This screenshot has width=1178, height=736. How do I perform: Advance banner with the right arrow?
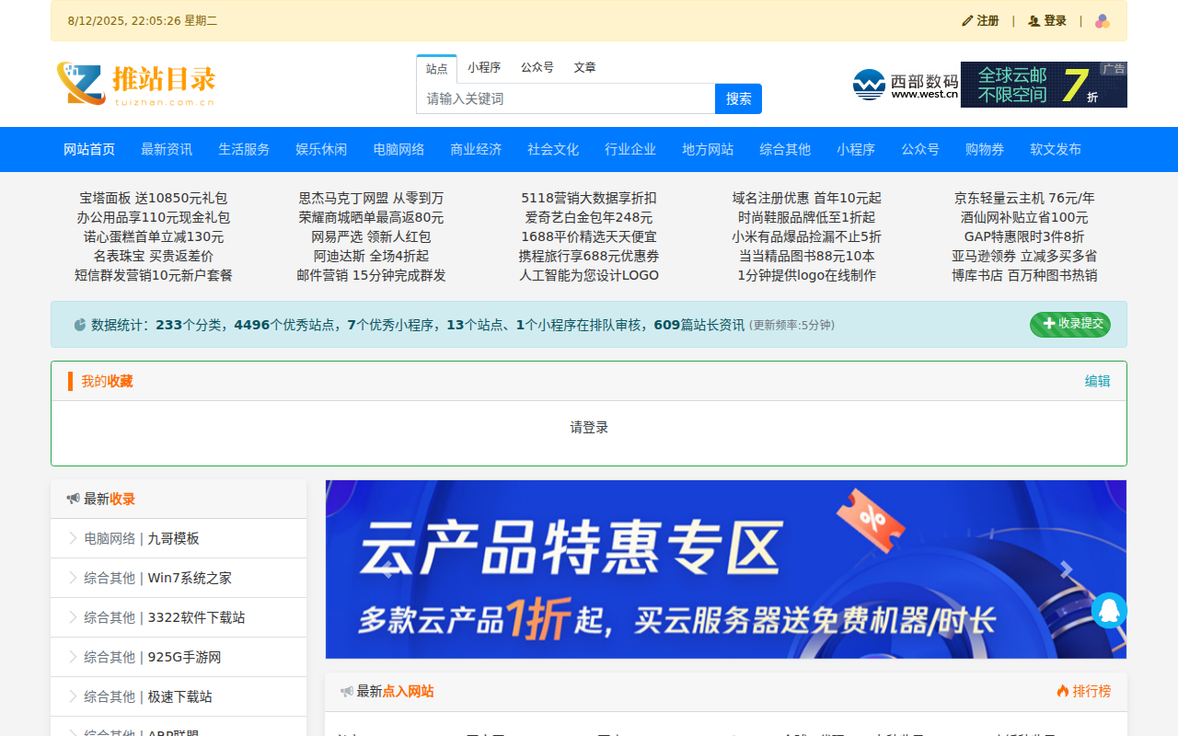click(1066, 569)
